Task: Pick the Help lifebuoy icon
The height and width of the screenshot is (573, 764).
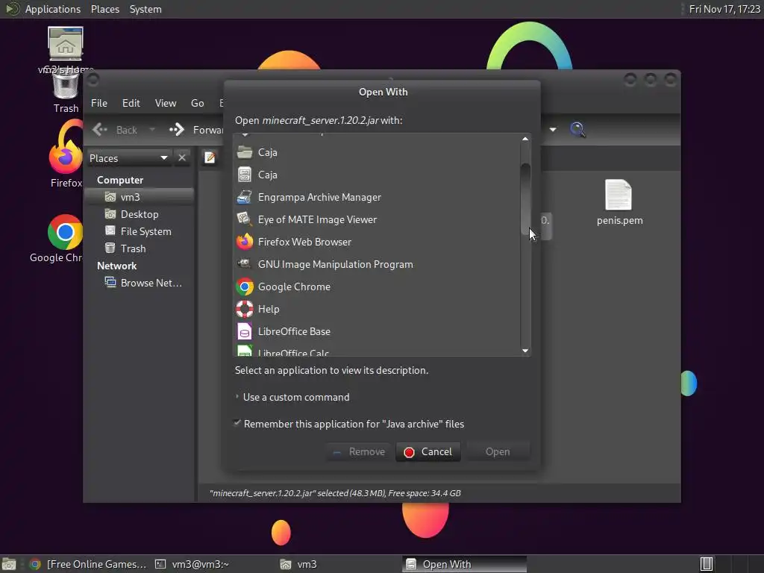Action: [245, 309]
